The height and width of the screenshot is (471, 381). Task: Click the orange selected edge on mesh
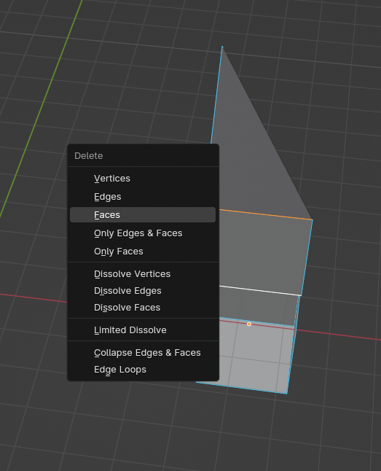point(266,214)
